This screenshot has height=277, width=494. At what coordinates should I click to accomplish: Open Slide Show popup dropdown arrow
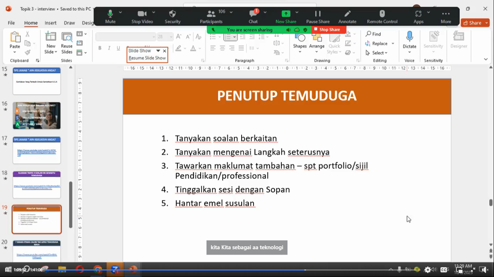click(x=158, y=51)
